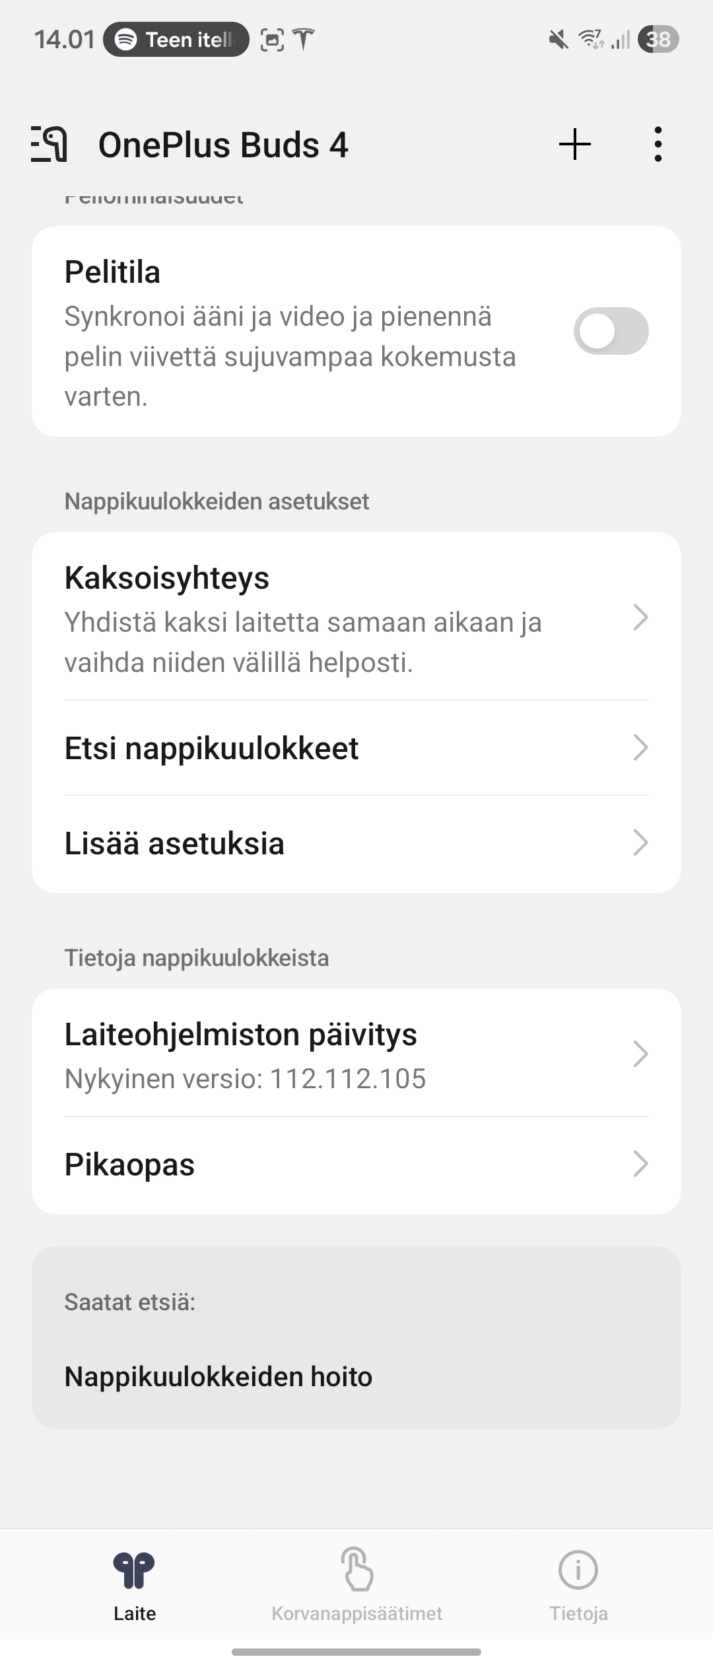Tap the screenshot capture status icon
The height and width of the screenshot is (1665, 713).
(x=272, y=40)
